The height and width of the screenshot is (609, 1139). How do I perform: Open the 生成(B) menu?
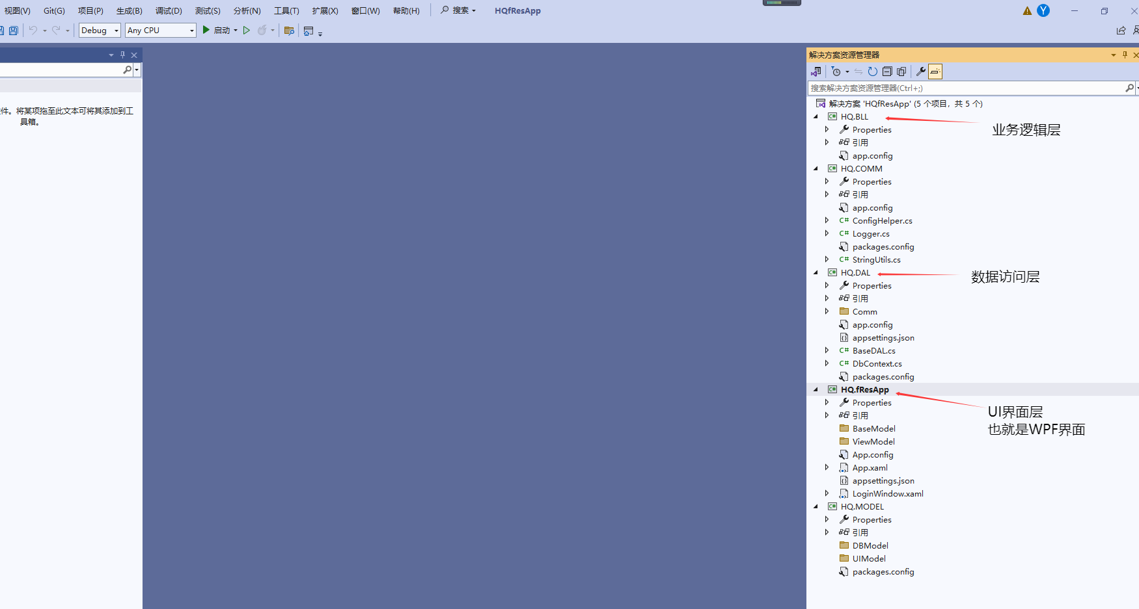click(x=129, y=10)
